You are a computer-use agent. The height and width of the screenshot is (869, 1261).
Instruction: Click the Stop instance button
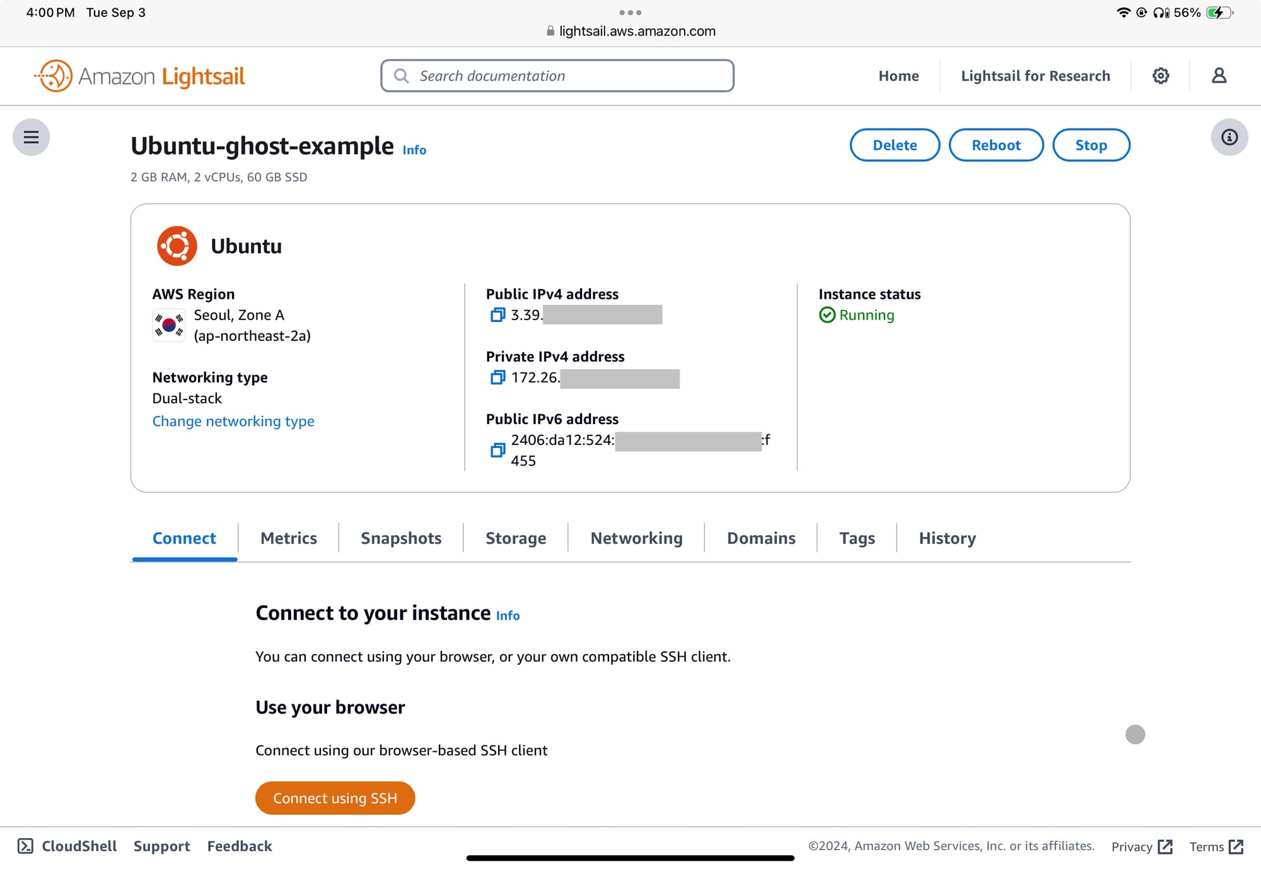pos(1091,145)
